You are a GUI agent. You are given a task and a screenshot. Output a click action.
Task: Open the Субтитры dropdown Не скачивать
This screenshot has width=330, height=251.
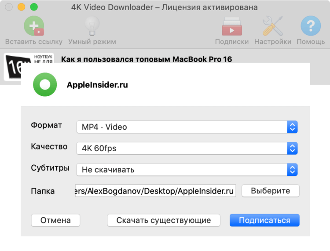click(x=187, y=170)
